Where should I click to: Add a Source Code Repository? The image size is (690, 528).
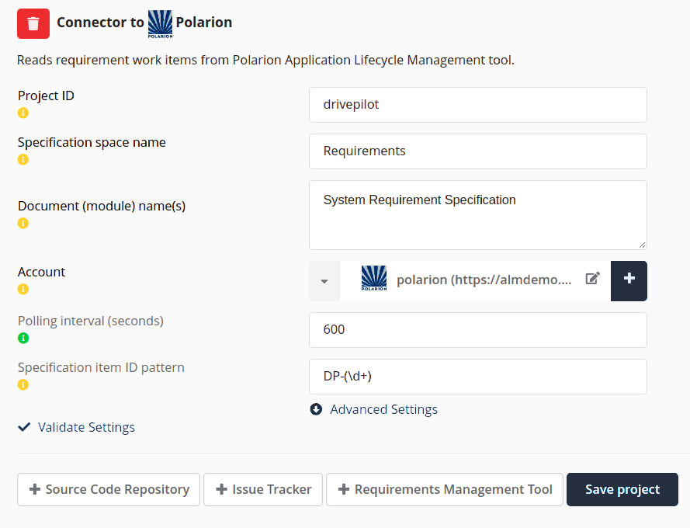tap(109, 489)
